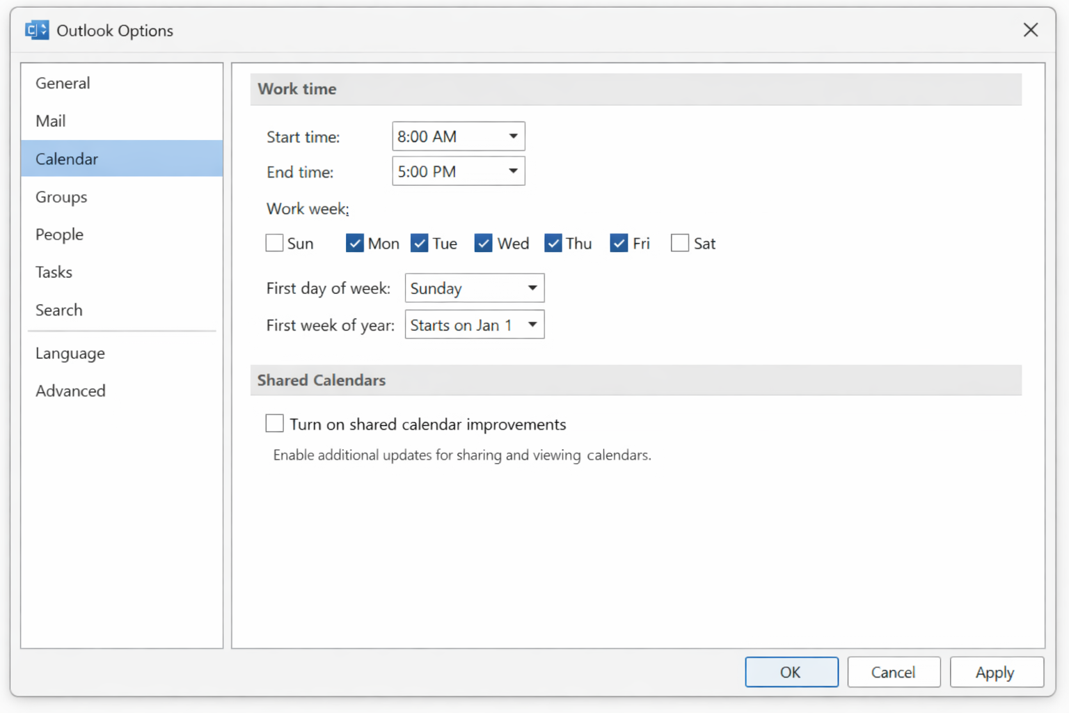Select the Search settings category
The height and width of the screenshot is (713, 1069).
click(x=58, y=310)
